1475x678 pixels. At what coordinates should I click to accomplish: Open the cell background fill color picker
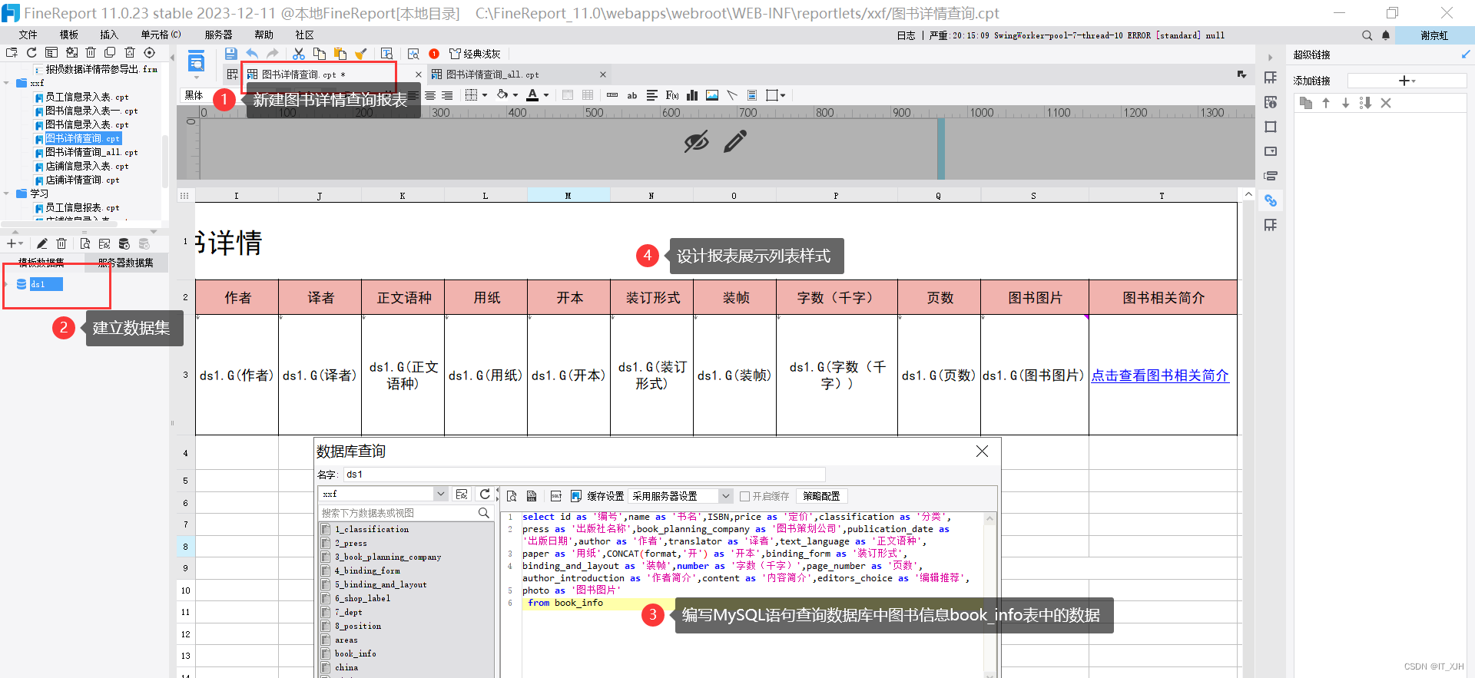[502, 95]
